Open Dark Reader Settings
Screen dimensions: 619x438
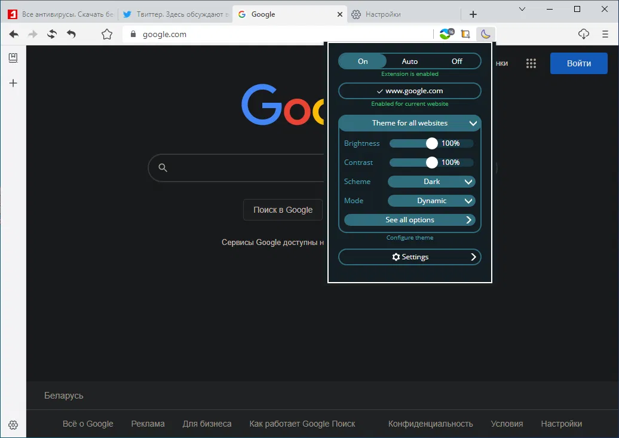[x=410, y=257]
